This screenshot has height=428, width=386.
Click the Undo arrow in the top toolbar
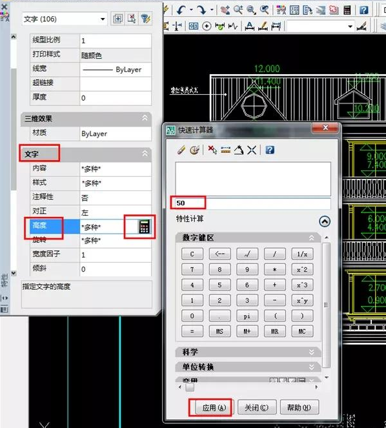181,10
